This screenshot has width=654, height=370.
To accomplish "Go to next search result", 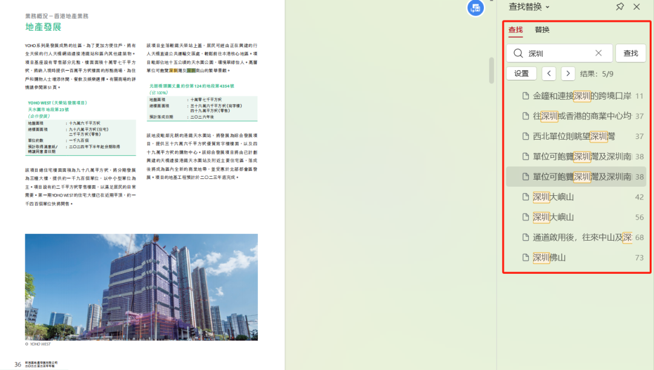I will (x=568, y=74).
